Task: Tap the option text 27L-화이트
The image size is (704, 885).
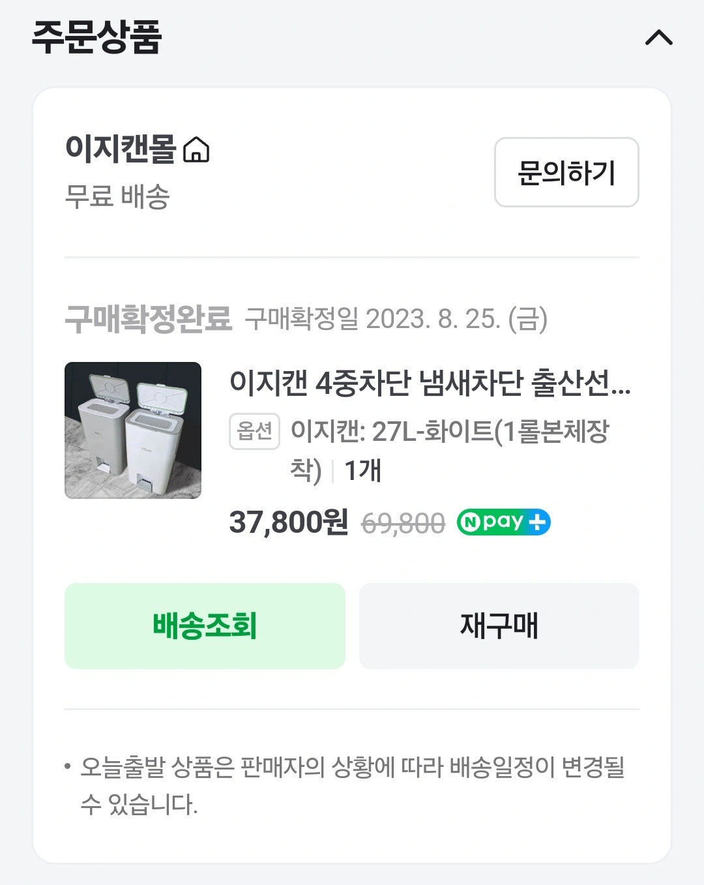Action: 433,431
